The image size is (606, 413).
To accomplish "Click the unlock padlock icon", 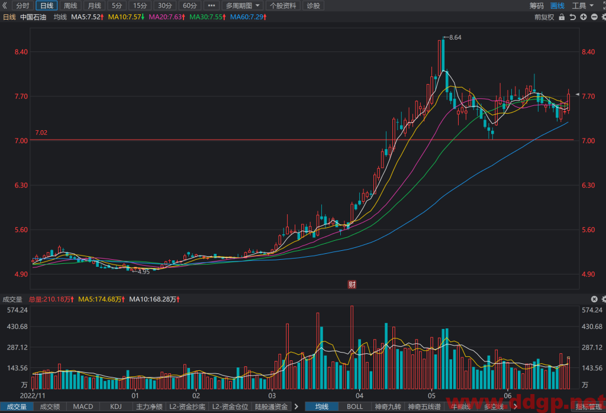I will pos(562,17).
